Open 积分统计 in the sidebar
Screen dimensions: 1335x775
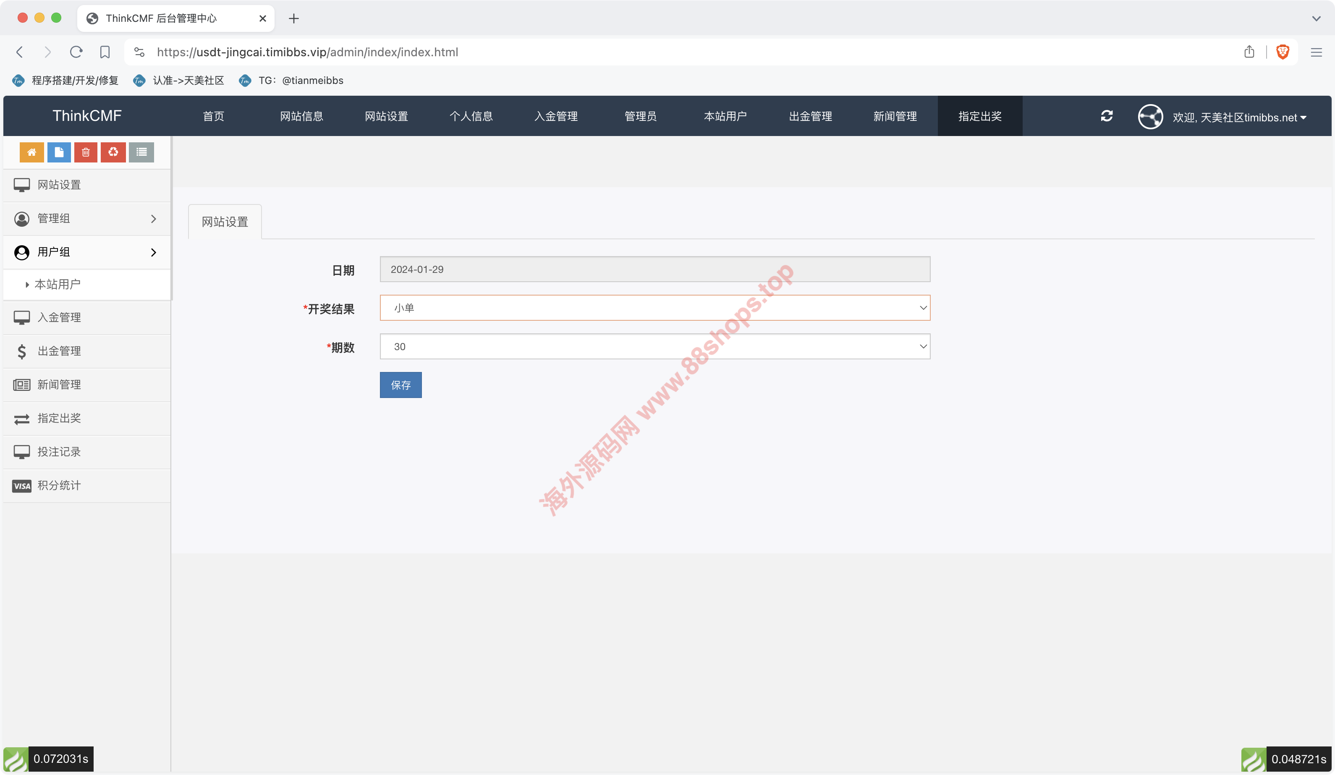coord(59,485)
